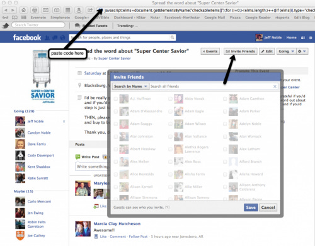Go back with Safari's back arrow
315x246 pixels.
click(6, 10)
